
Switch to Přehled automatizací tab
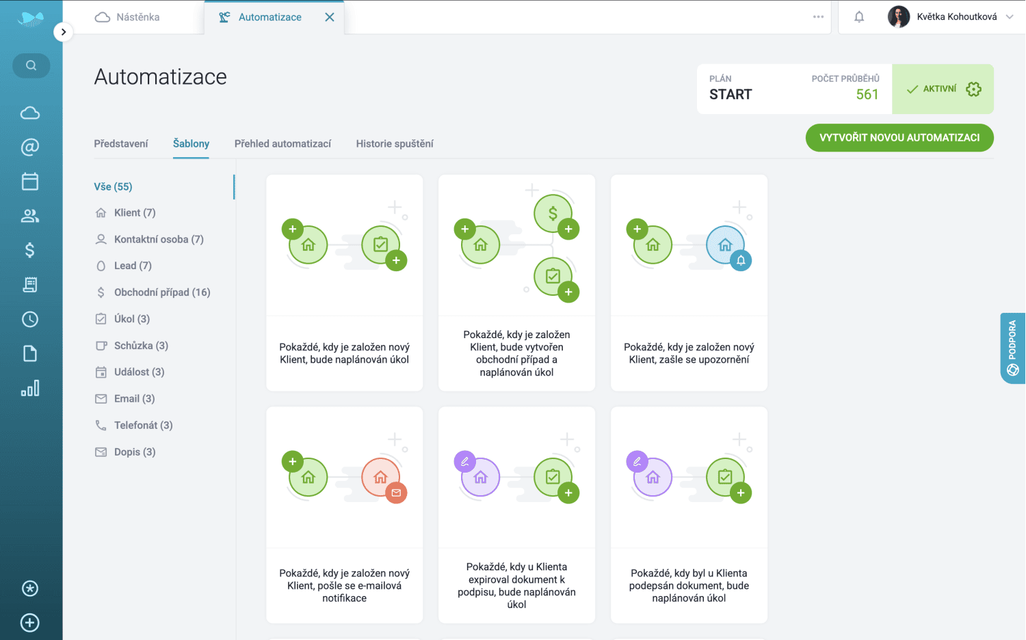tap(282, 143)
